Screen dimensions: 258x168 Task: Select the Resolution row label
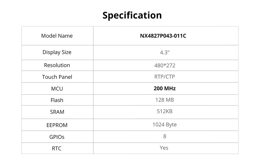coord(57,65)
